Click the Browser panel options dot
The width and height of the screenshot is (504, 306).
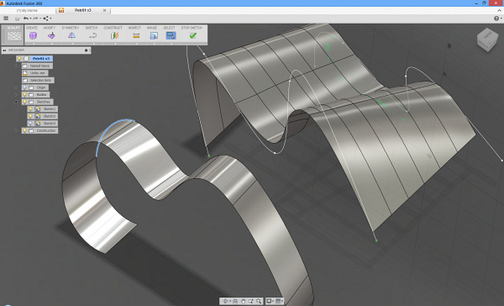click(86, 50)
